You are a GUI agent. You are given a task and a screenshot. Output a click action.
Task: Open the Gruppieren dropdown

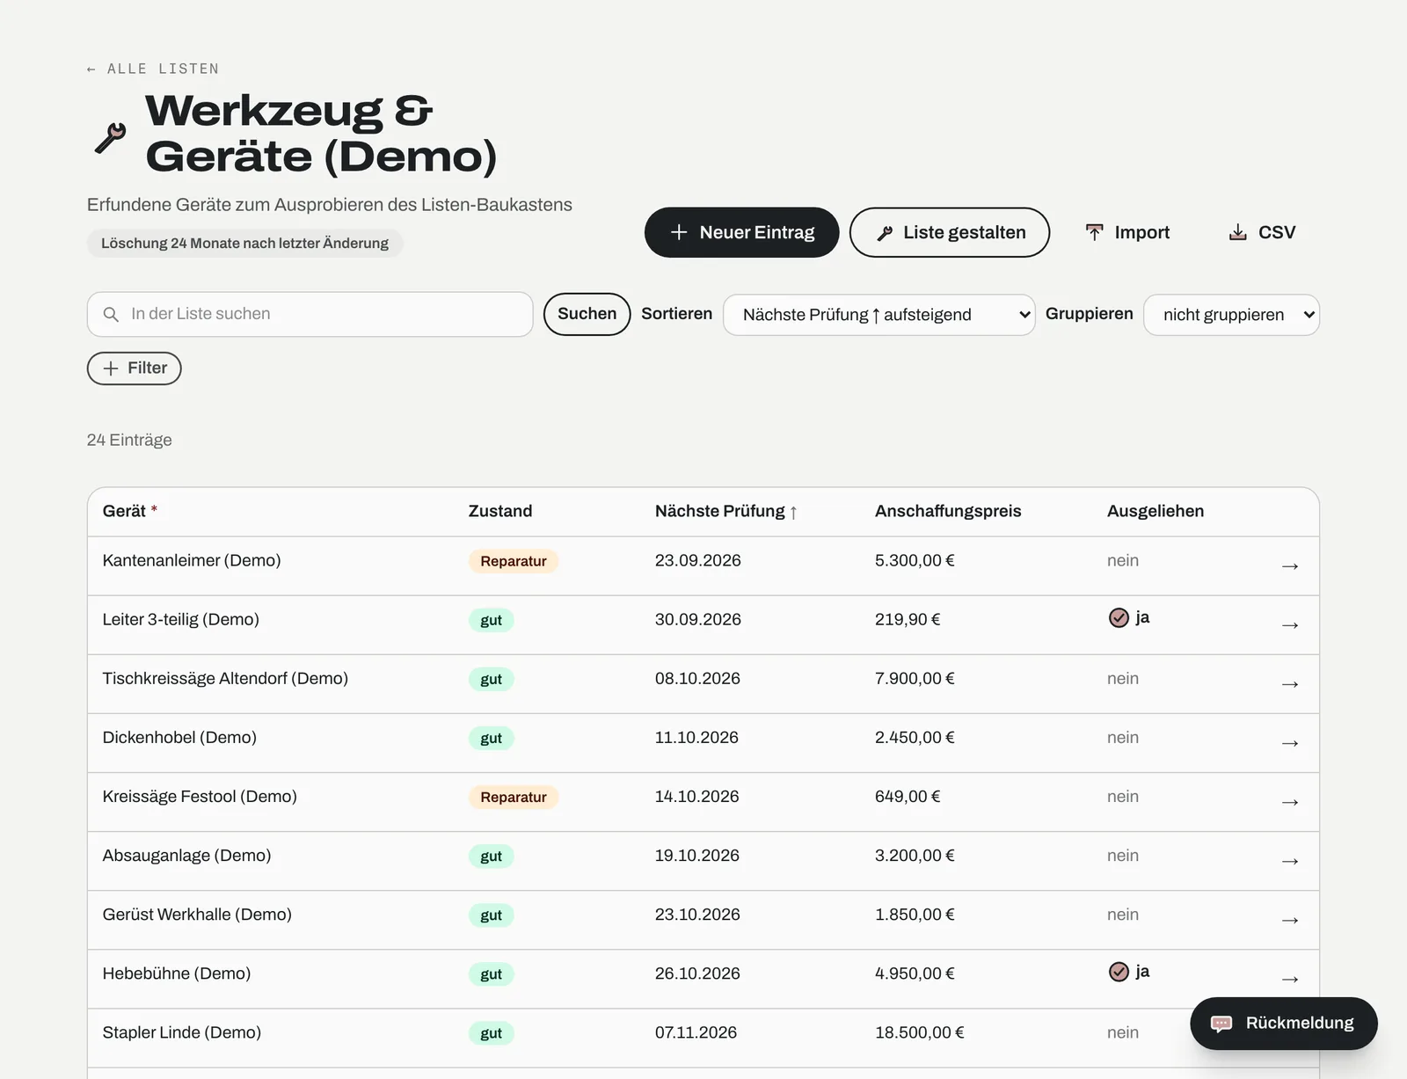pos(1231,315)
